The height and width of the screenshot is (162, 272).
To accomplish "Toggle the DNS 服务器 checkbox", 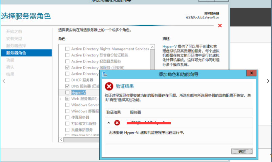I will (67, 86).
